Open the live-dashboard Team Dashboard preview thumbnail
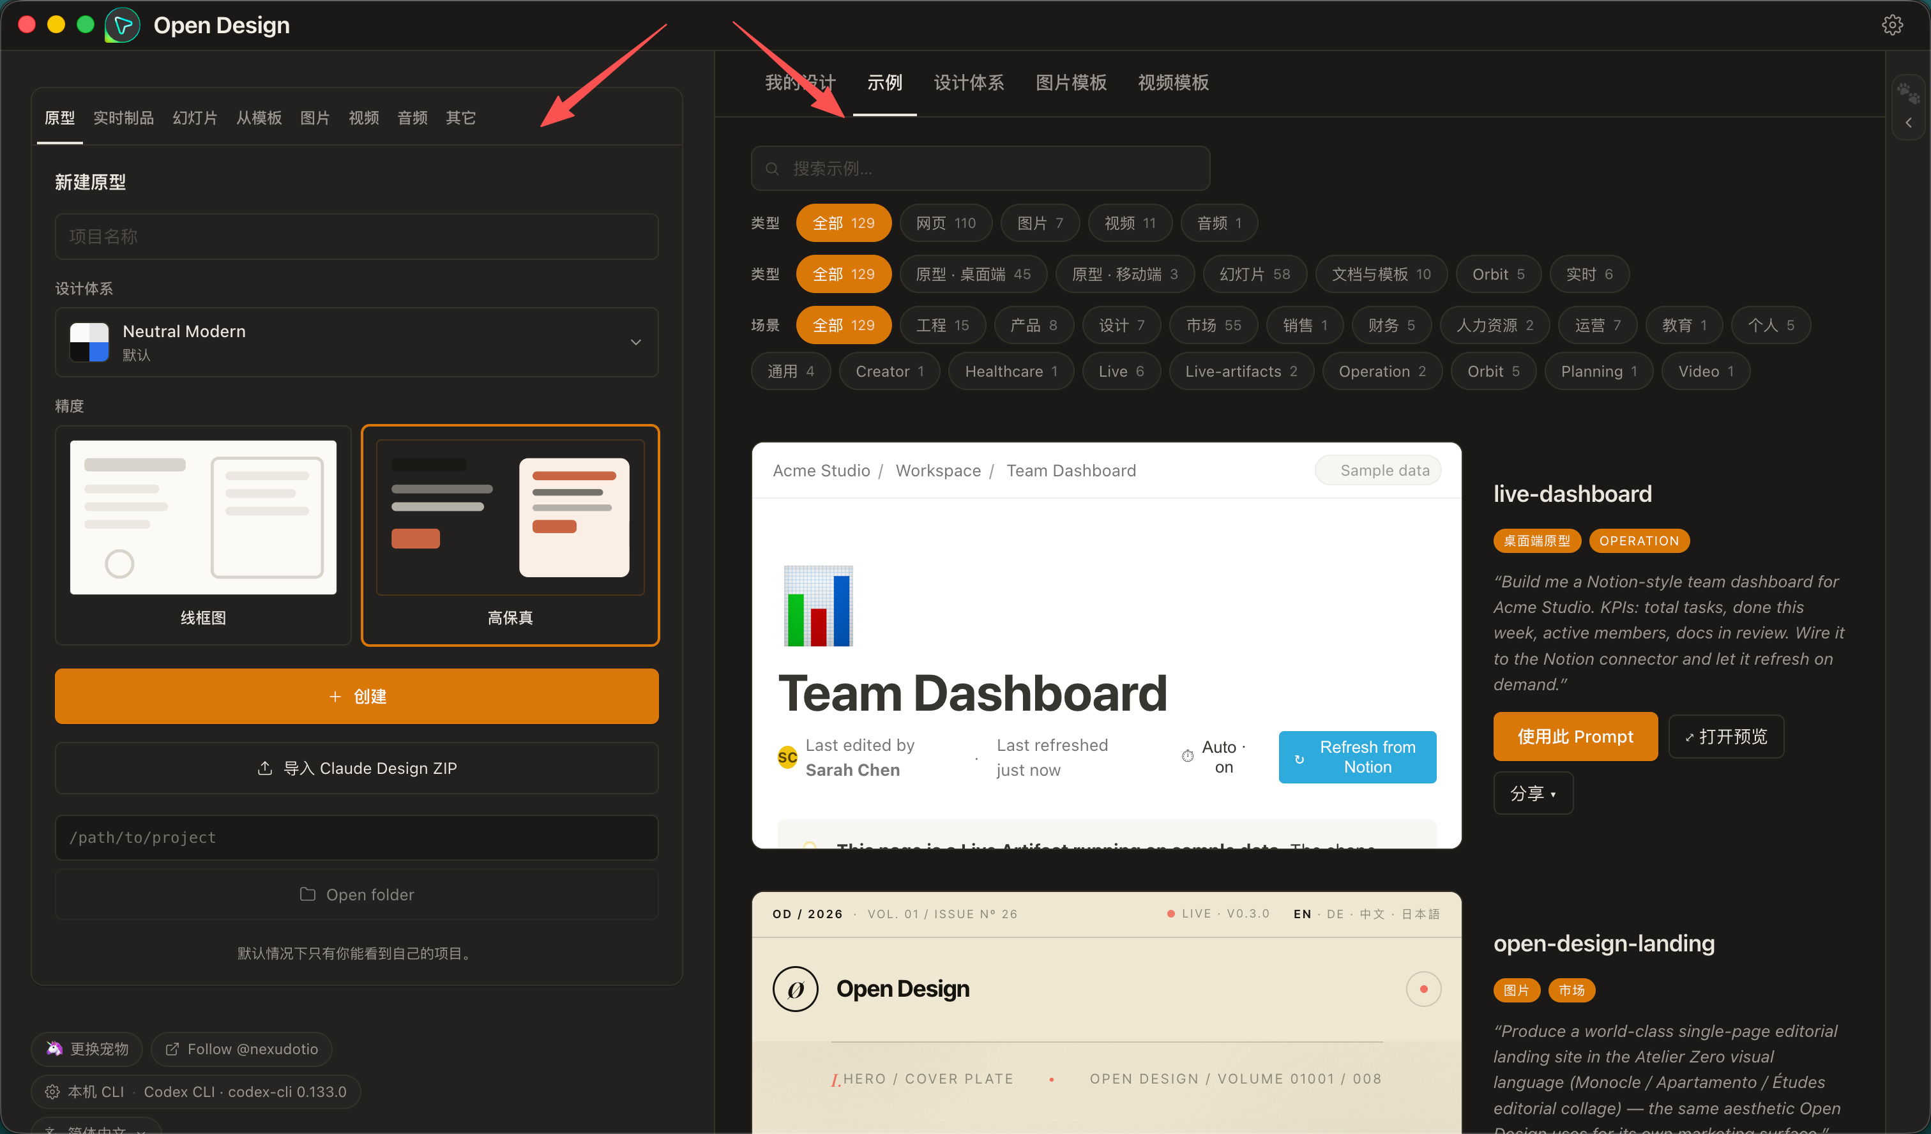The image size is (1931, 1134). pos(1107,645)
